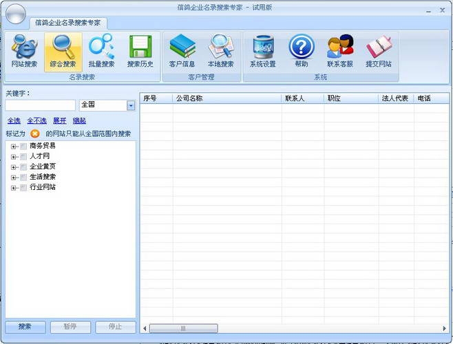This screenshot has height=344, width=453.
Task: Expand the 人才网 tree node
Action: [13, 157]
